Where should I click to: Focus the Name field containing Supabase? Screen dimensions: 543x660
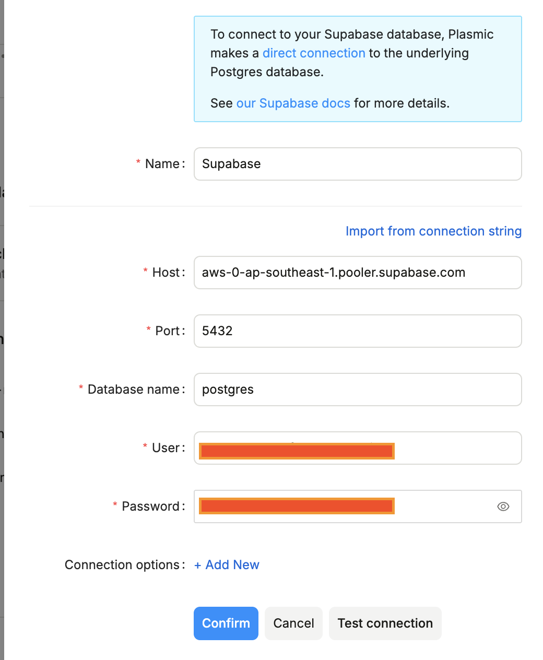pos(358,164)
